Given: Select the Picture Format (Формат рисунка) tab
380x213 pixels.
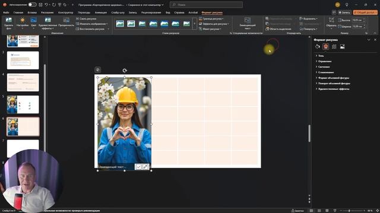Looking at the screenshot, I should coord(212,12).
